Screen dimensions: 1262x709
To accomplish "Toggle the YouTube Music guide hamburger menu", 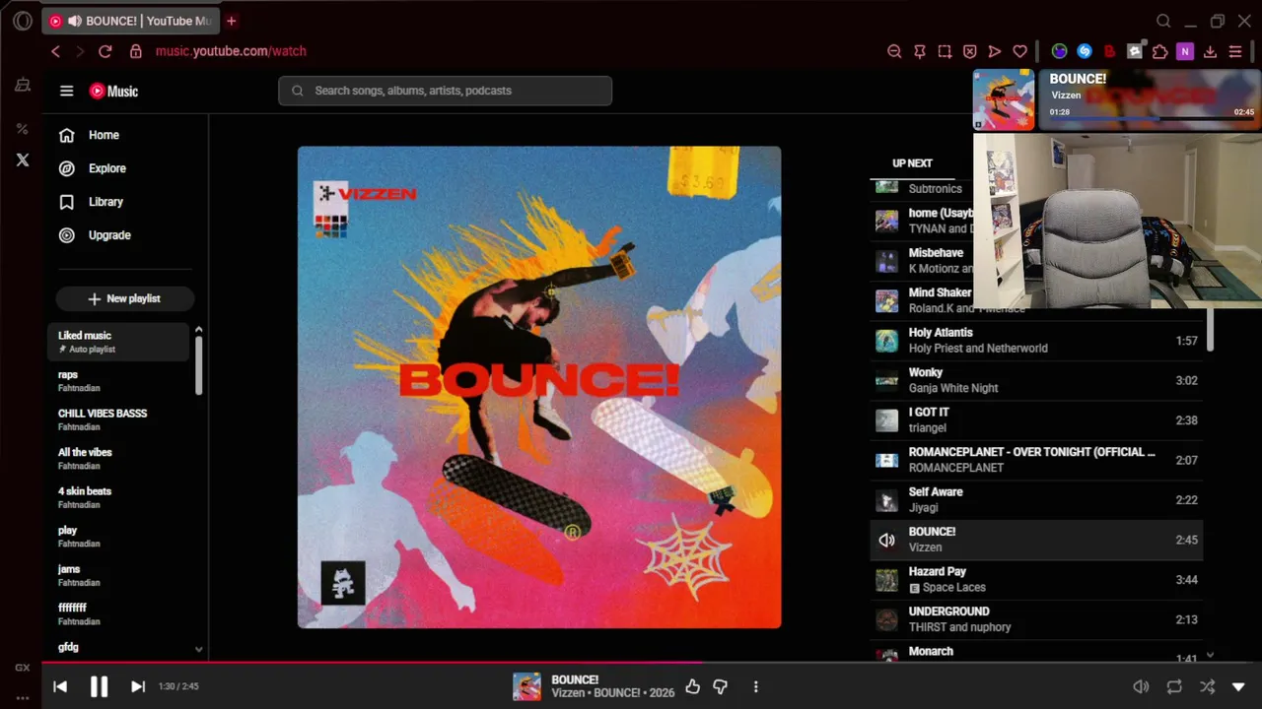I will [x=66, y=91].
